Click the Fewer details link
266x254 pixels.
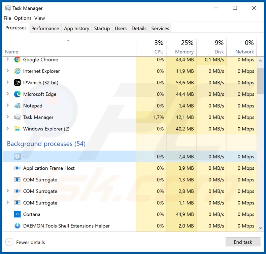(x=31, y=242)
